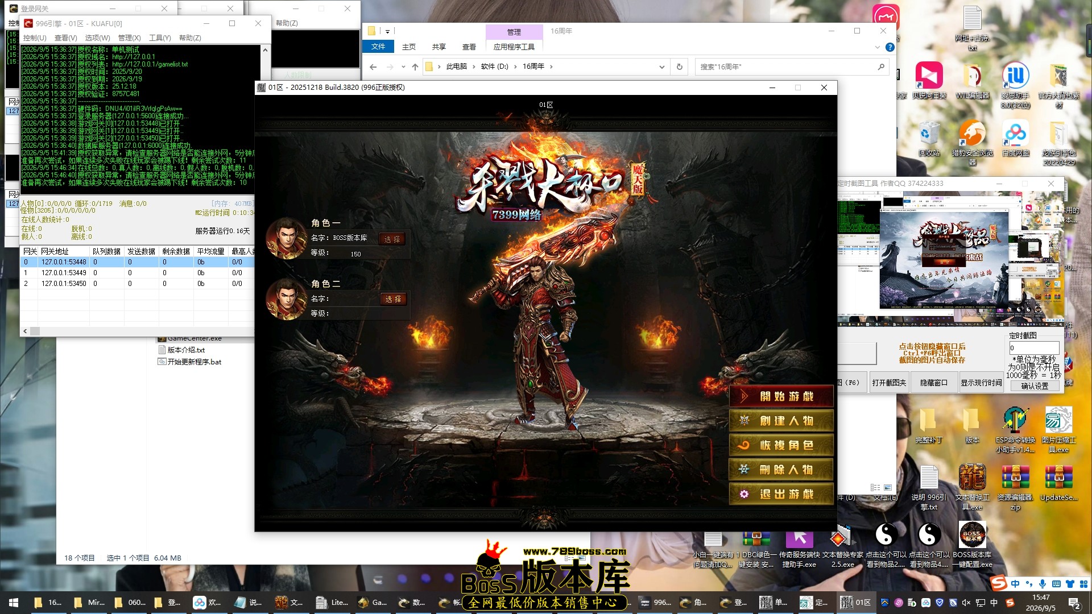Click 确认设置 in screenshot tool
The height and width of the screenshot is (614, 1092).
click(1035, 386)
